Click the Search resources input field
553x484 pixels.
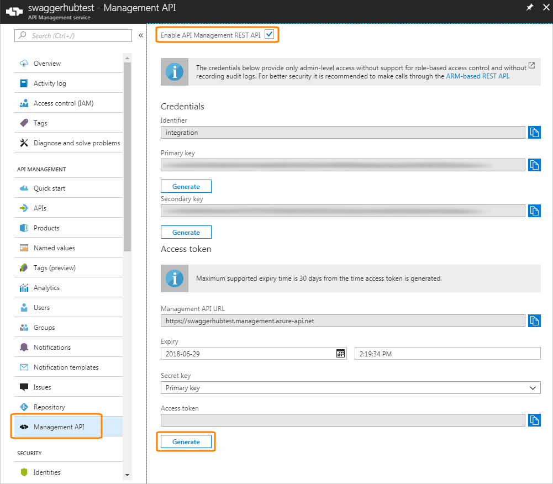[72, 35]
